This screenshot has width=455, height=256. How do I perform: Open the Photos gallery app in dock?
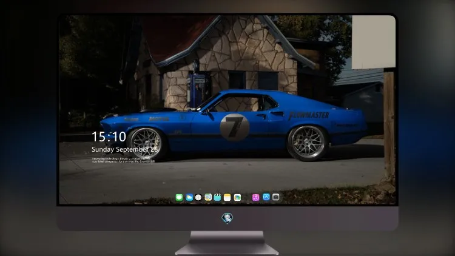(237, 197)
